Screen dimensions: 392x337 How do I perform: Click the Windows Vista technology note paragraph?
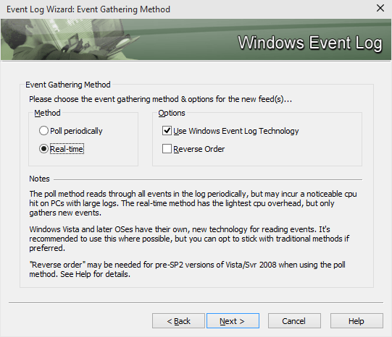click(189, 239)
